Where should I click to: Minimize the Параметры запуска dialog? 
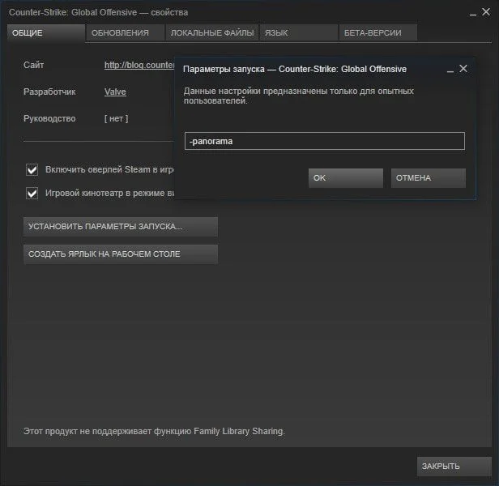point(450,70)
